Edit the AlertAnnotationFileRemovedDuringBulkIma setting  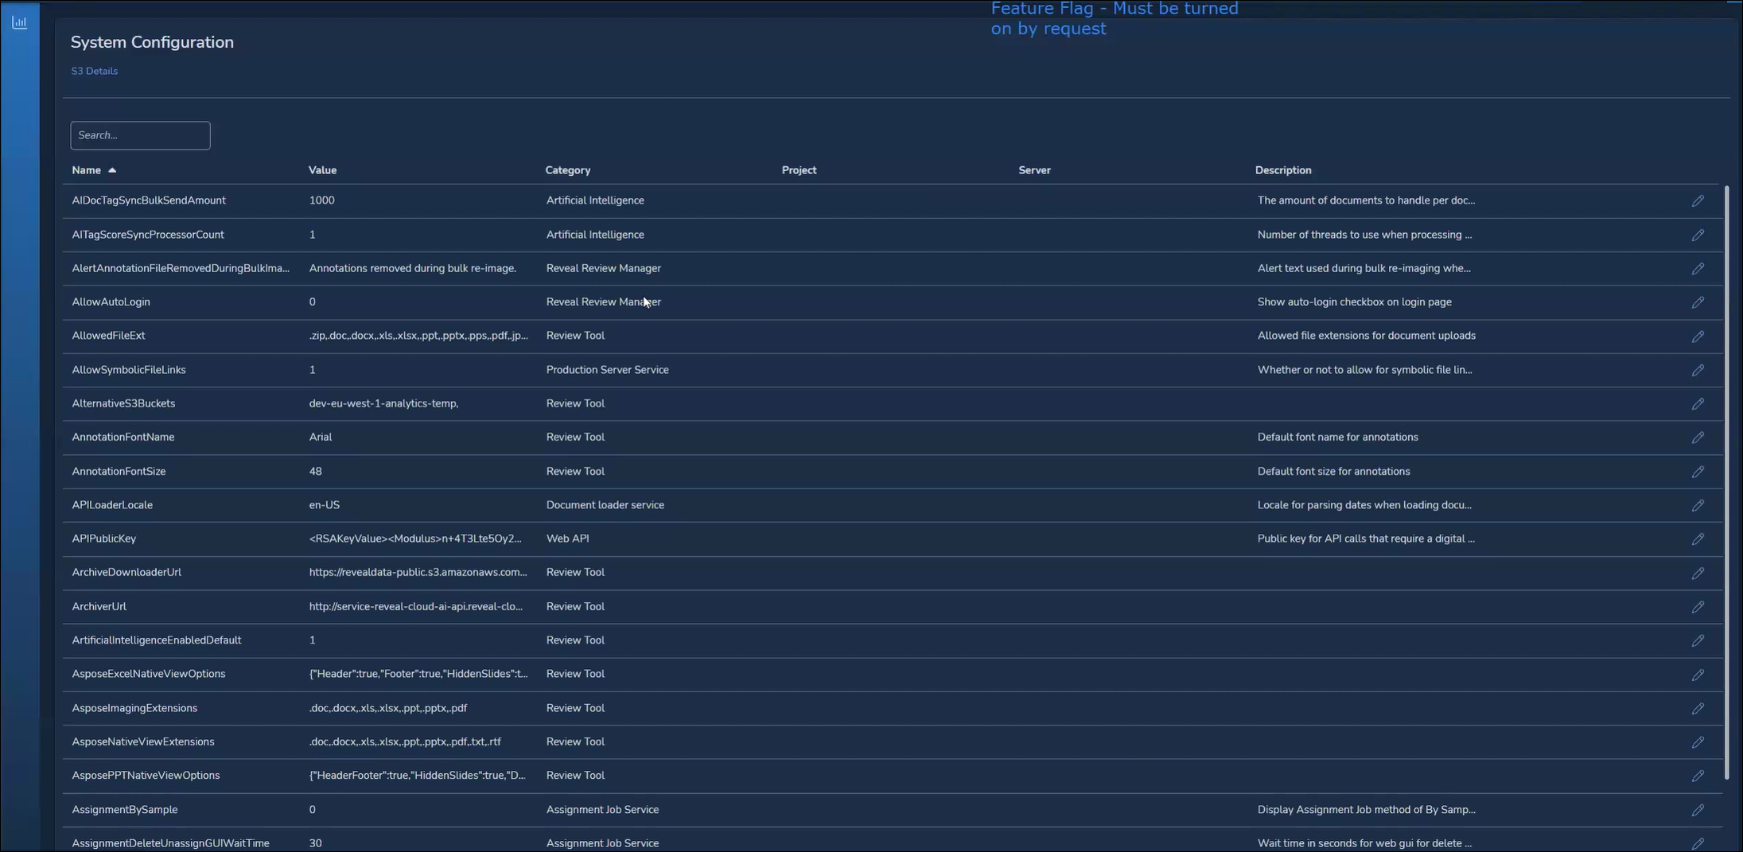click(1698, 269)
